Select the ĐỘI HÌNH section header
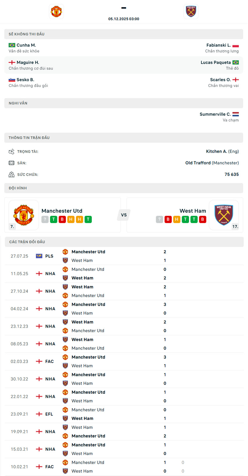Image resolution: width=248 pixels, height=476 pixels. click(x=17, y=188)
